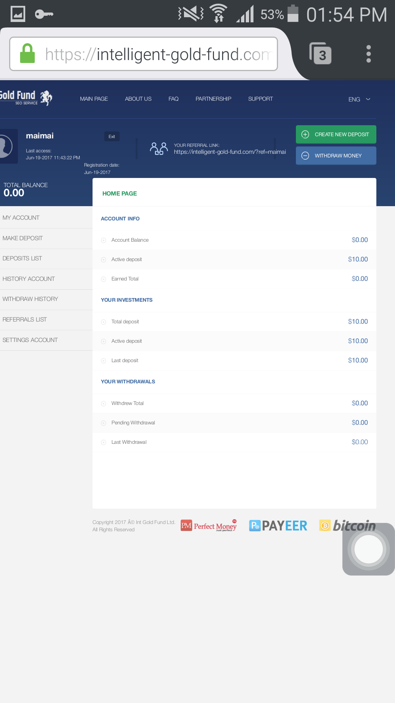
Task: Click the Exit button next to maimai
Action: [112, 137]
